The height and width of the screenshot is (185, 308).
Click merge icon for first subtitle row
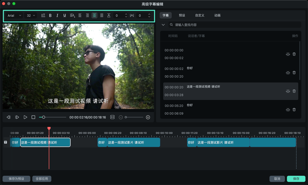point(288,54)
